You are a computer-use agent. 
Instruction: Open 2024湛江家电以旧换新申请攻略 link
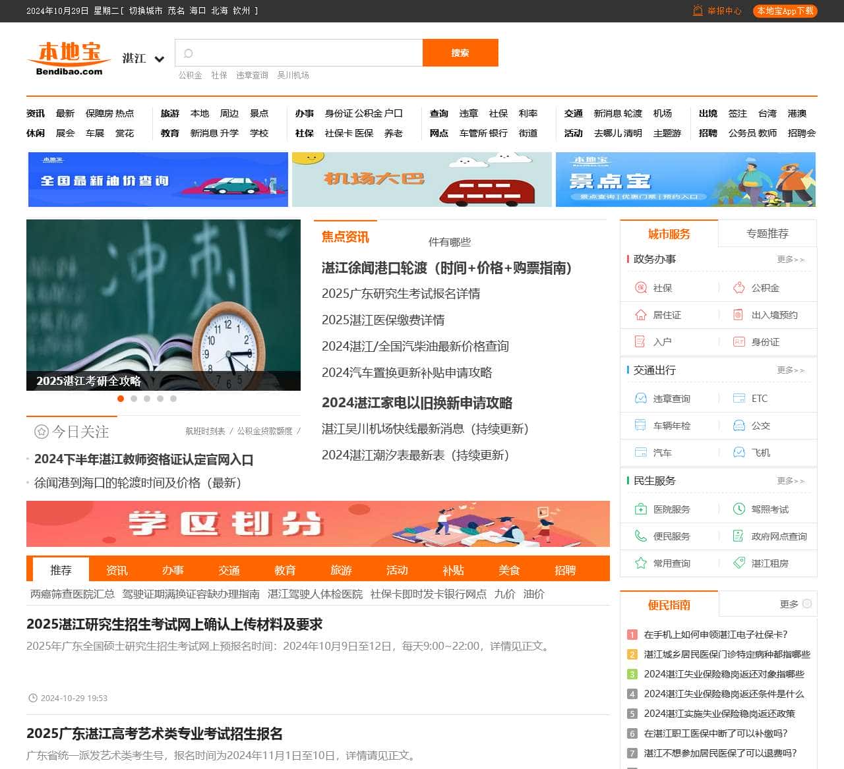point(417,403)
